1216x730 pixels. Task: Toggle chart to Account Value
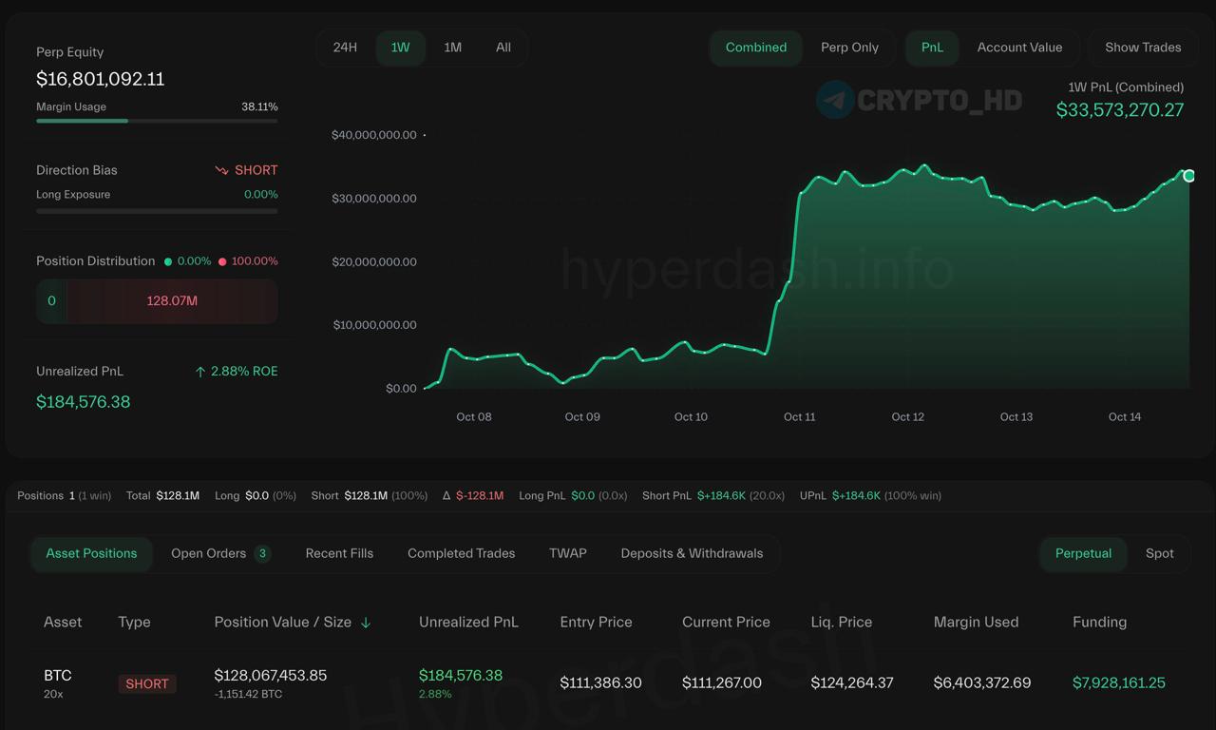[1019, 48]
